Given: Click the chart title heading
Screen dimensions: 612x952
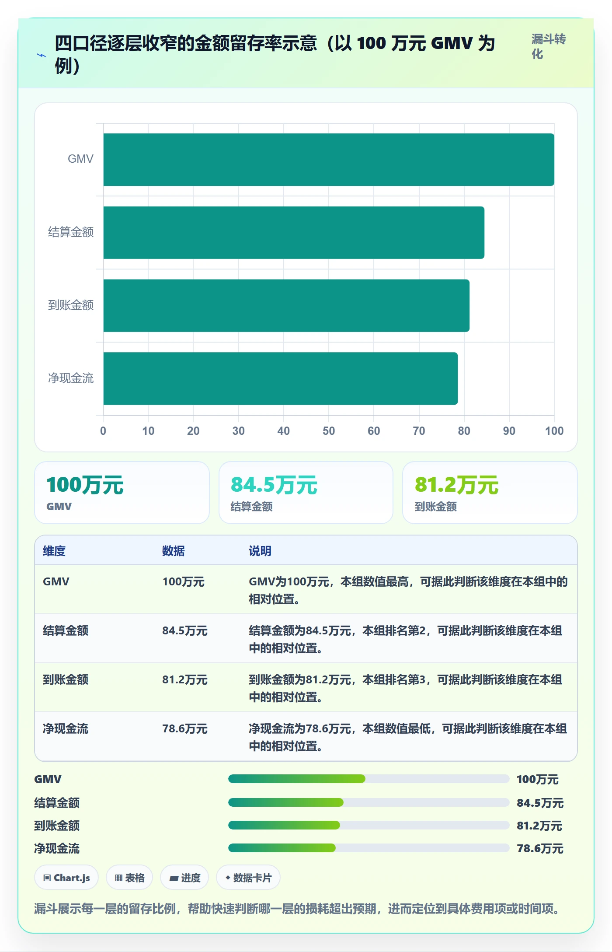Looking at the screenshot, I should [275, 55].
